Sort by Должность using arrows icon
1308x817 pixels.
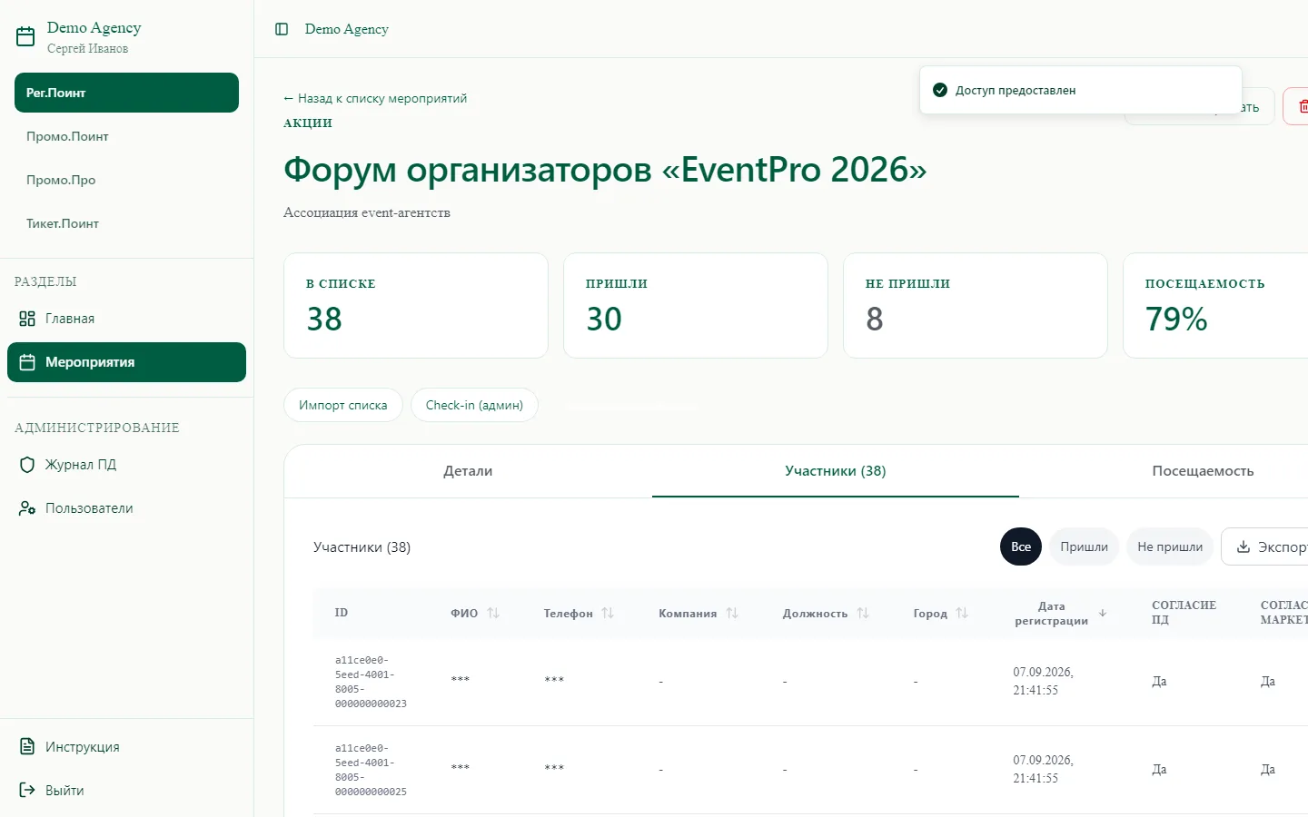(x=863, y=613)
